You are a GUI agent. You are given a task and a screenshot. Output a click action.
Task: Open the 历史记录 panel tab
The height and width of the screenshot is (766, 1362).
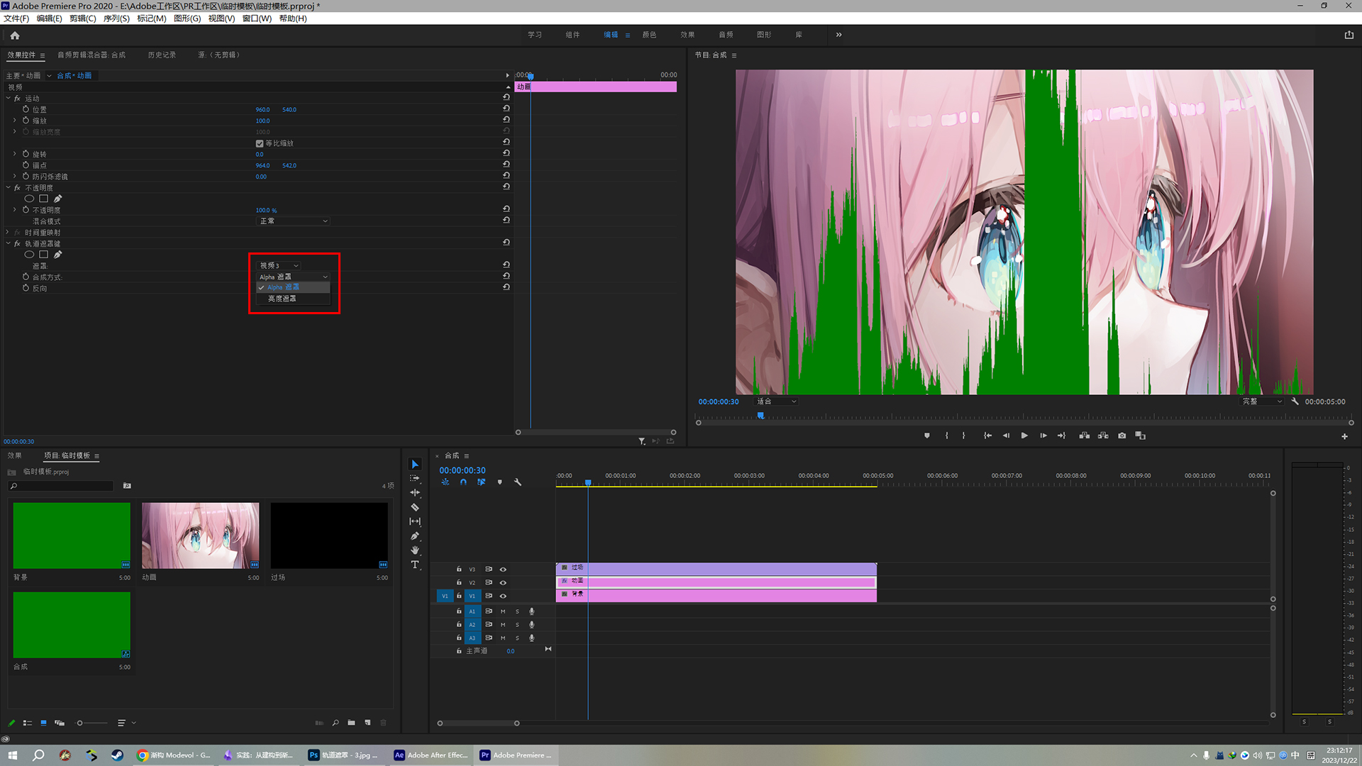pyautogui.click(x=162, y=55)
